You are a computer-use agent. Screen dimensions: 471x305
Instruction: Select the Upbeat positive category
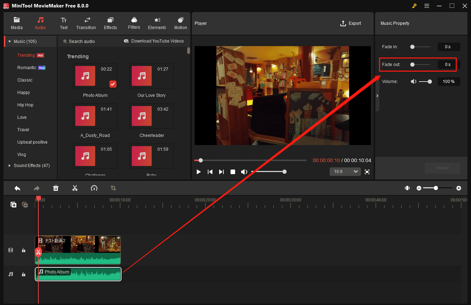pos(32,142)
